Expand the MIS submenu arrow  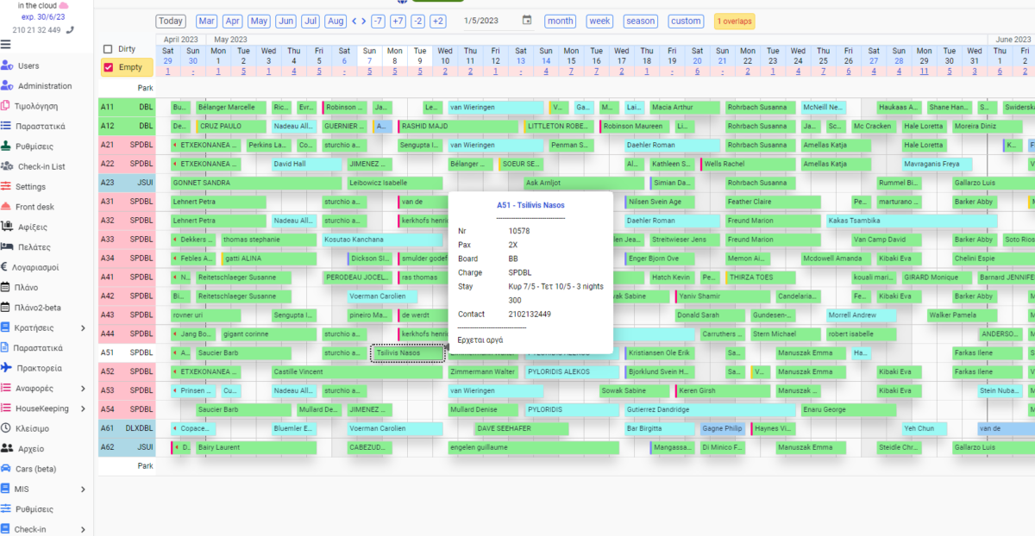coord(83,489)
